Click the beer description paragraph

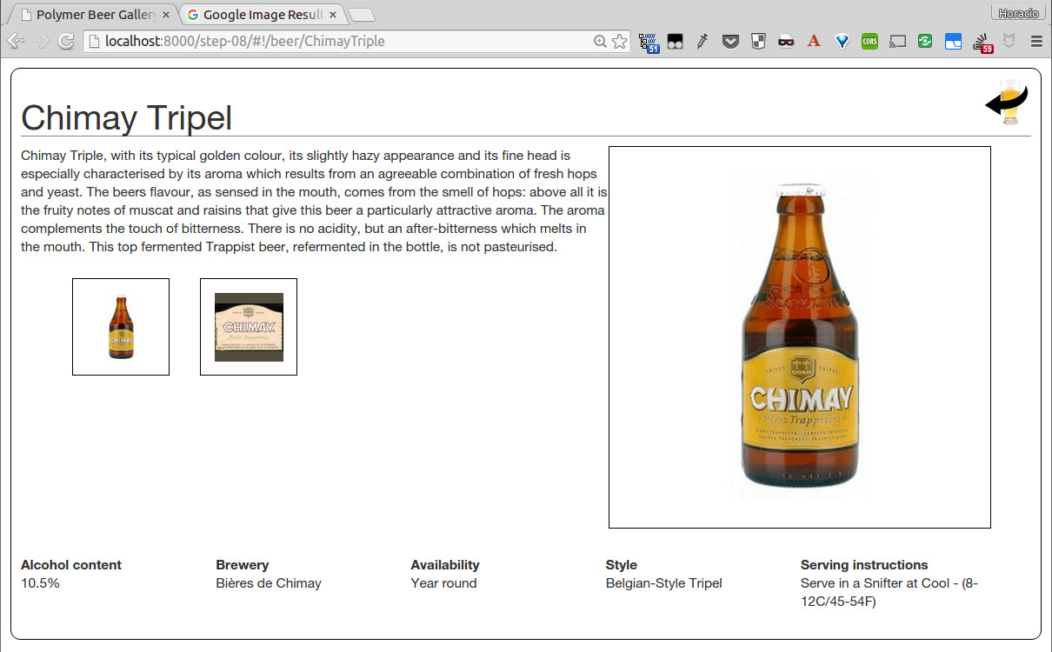pos(314,201)
